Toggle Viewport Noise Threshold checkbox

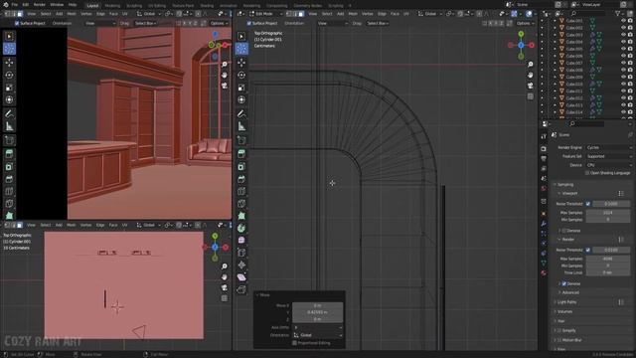point(588,204)
